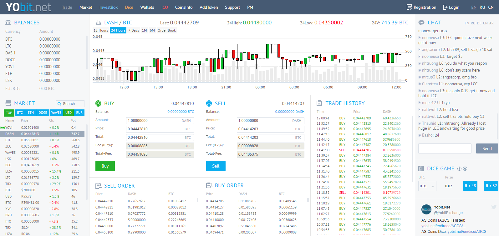The width and height of the screenshot is (499, 236).
Task: Open the Wallets menu item
Action: 147,7
